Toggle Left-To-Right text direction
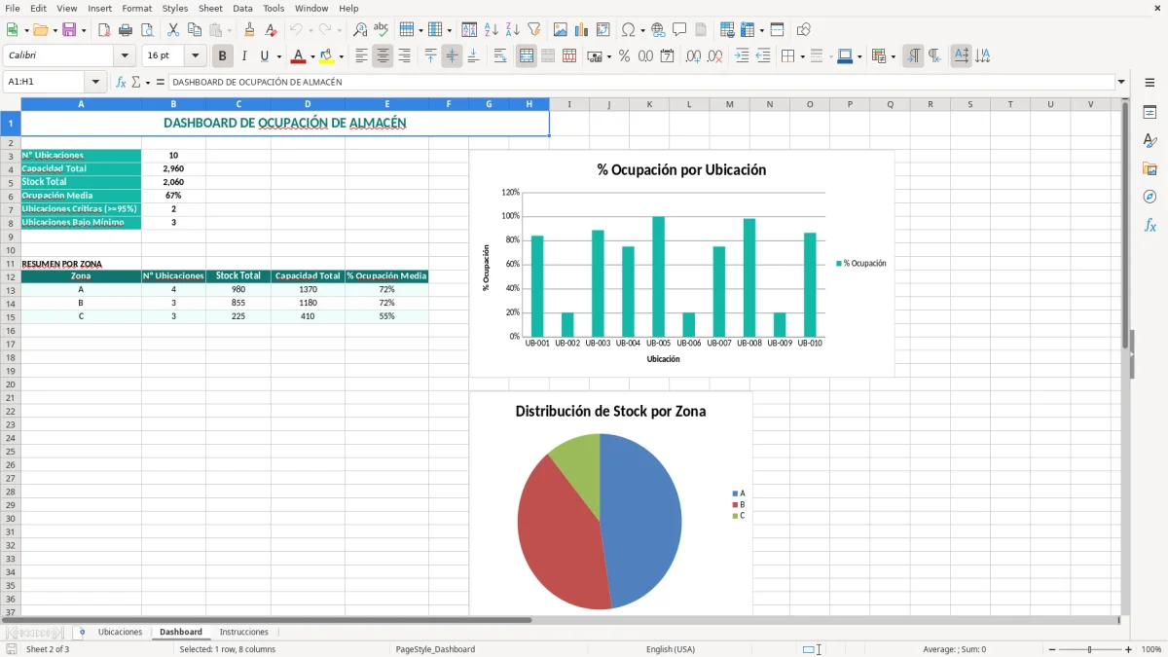The height and width of the screenshot is (657, 1168). [x=913, y=56]
